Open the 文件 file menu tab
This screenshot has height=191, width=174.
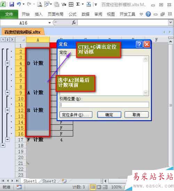[9, 14]
